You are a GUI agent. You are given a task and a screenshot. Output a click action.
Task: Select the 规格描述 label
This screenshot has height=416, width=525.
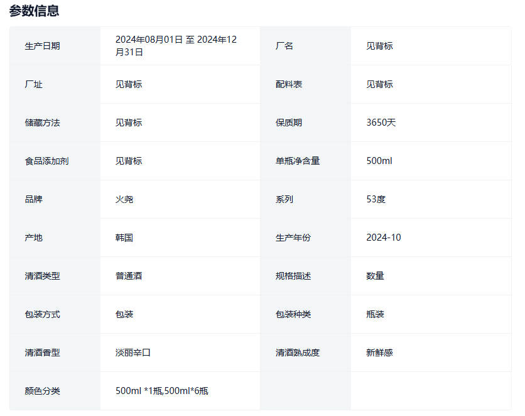(293, 276)
